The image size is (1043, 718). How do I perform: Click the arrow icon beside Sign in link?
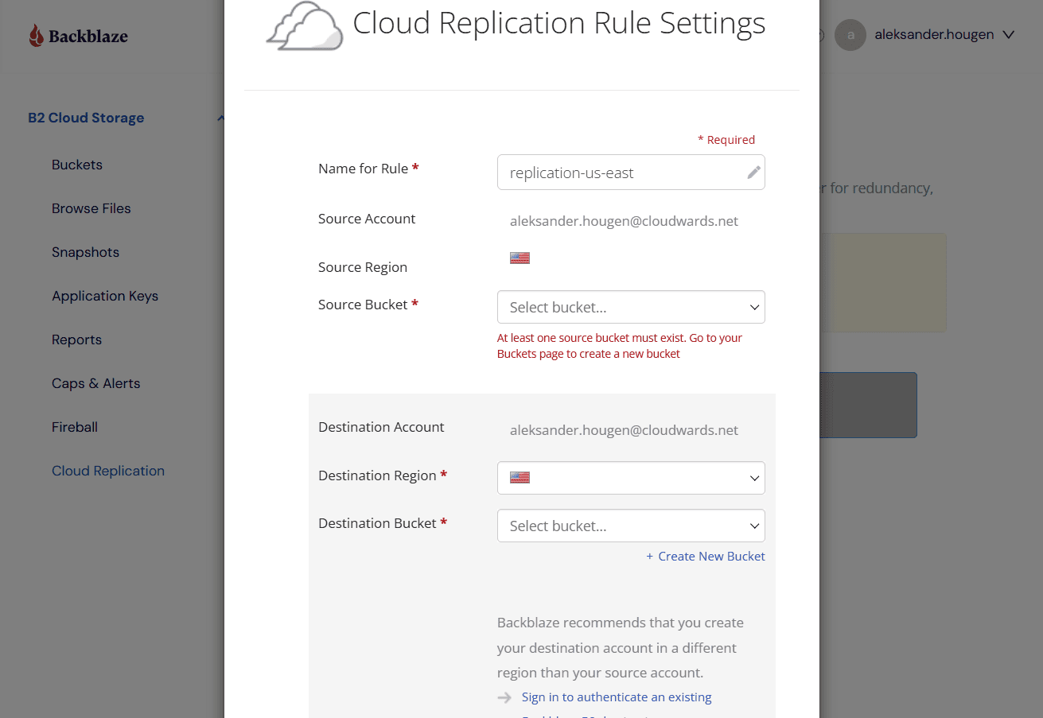[x=504, y=697]
